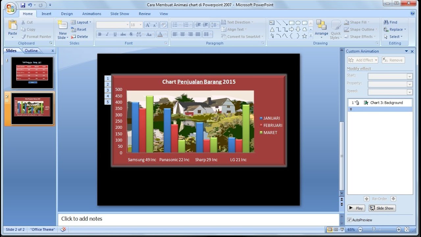Select Chart 3: Background animation item
Screen dimensions: 421x237
(x=380, y=103)
